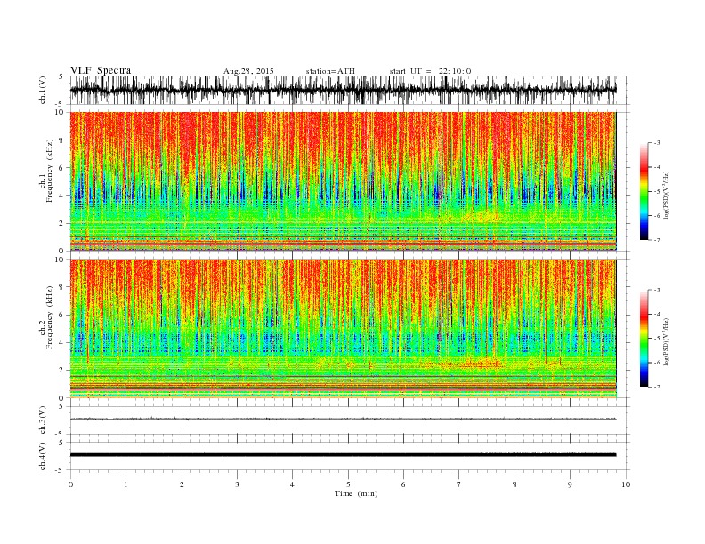The width and height of the screenshot is (705, 544).
Task: Select the "Aug.28, 2015" date text
Action: click(x=248, y=71)
